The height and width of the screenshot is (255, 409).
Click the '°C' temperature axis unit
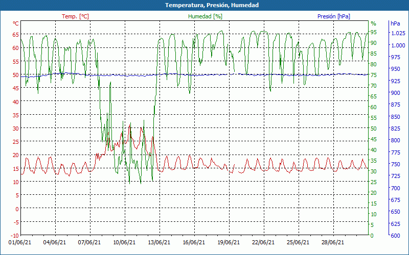coord(16,23)
